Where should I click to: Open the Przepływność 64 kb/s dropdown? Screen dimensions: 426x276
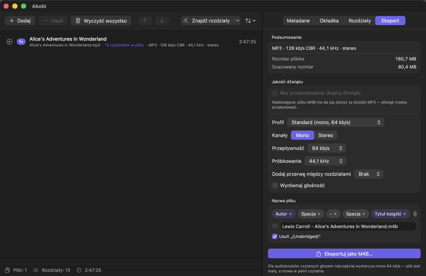point(327,148)
